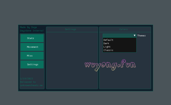Click the Themes dropdown arrow

click(x=135, y=36)
